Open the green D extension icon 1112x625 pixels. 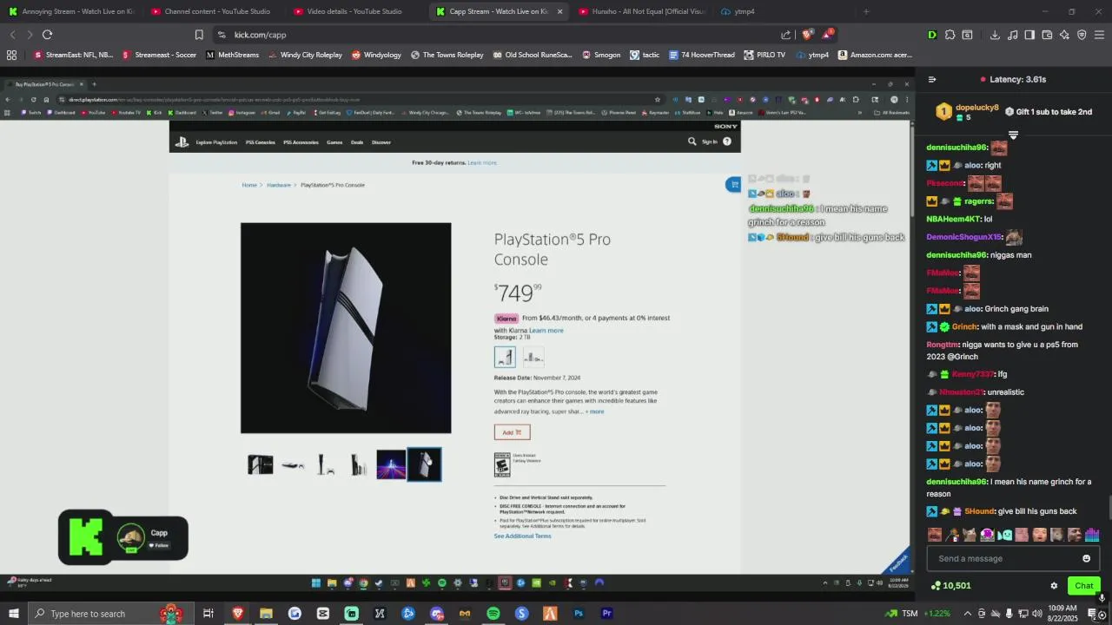(932, 35)
